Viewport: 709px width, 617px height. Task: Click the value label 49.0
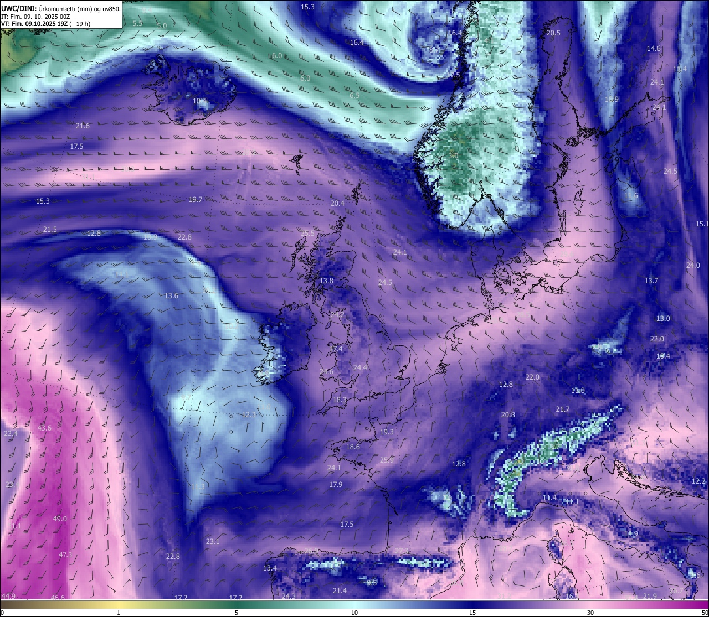pyautogui.click(x=60, y=519)
